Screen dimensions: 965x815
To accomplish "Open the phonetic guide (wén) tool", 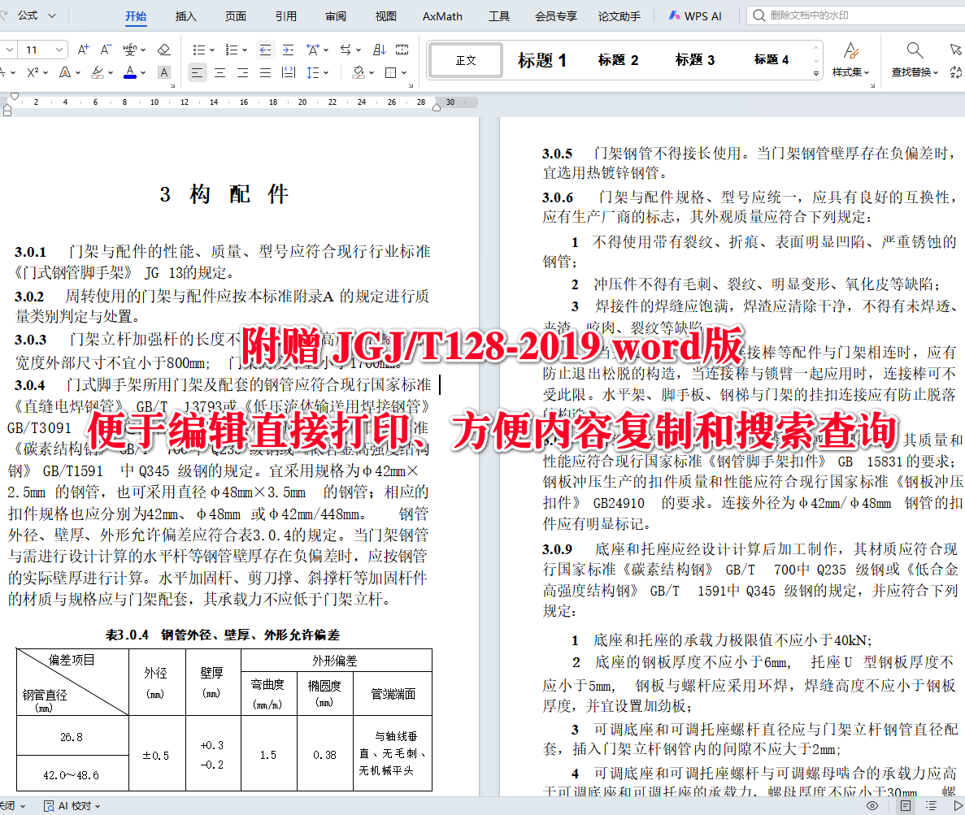I will [130, 50].
